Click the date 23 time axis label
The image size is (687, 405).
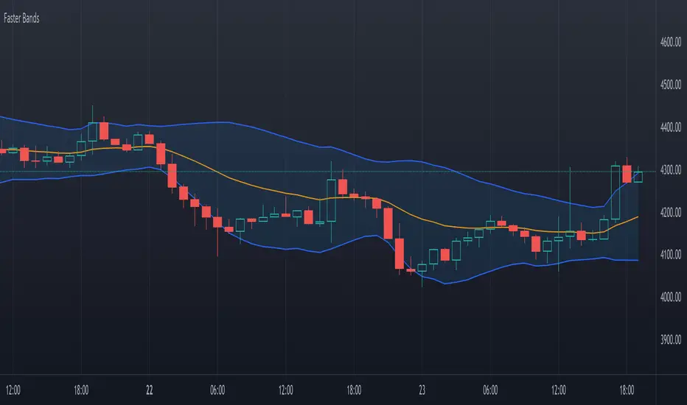pos(422,390)
